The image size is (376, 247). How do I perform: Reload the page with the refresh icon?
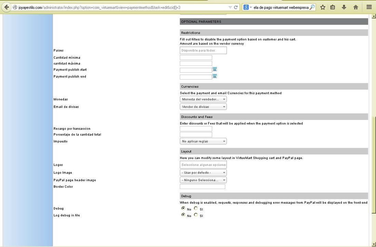coord(236,8)
